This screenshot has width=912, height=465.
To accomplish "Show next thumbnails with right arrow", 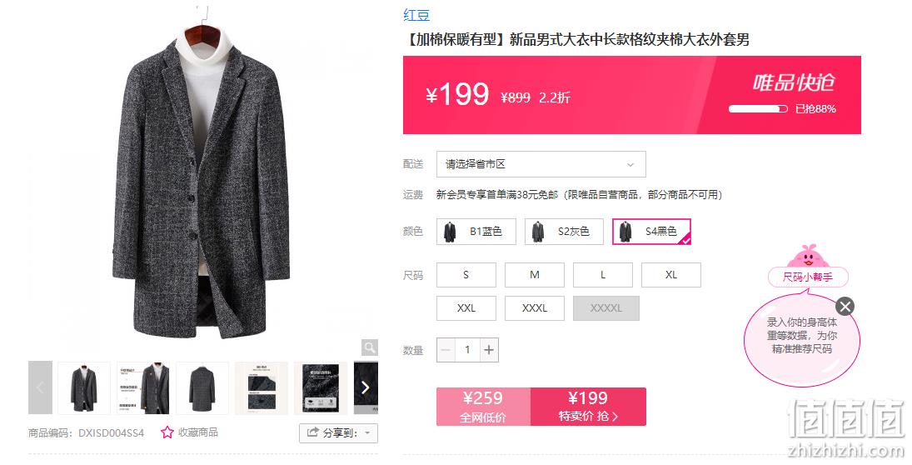I will pos(366,387).
